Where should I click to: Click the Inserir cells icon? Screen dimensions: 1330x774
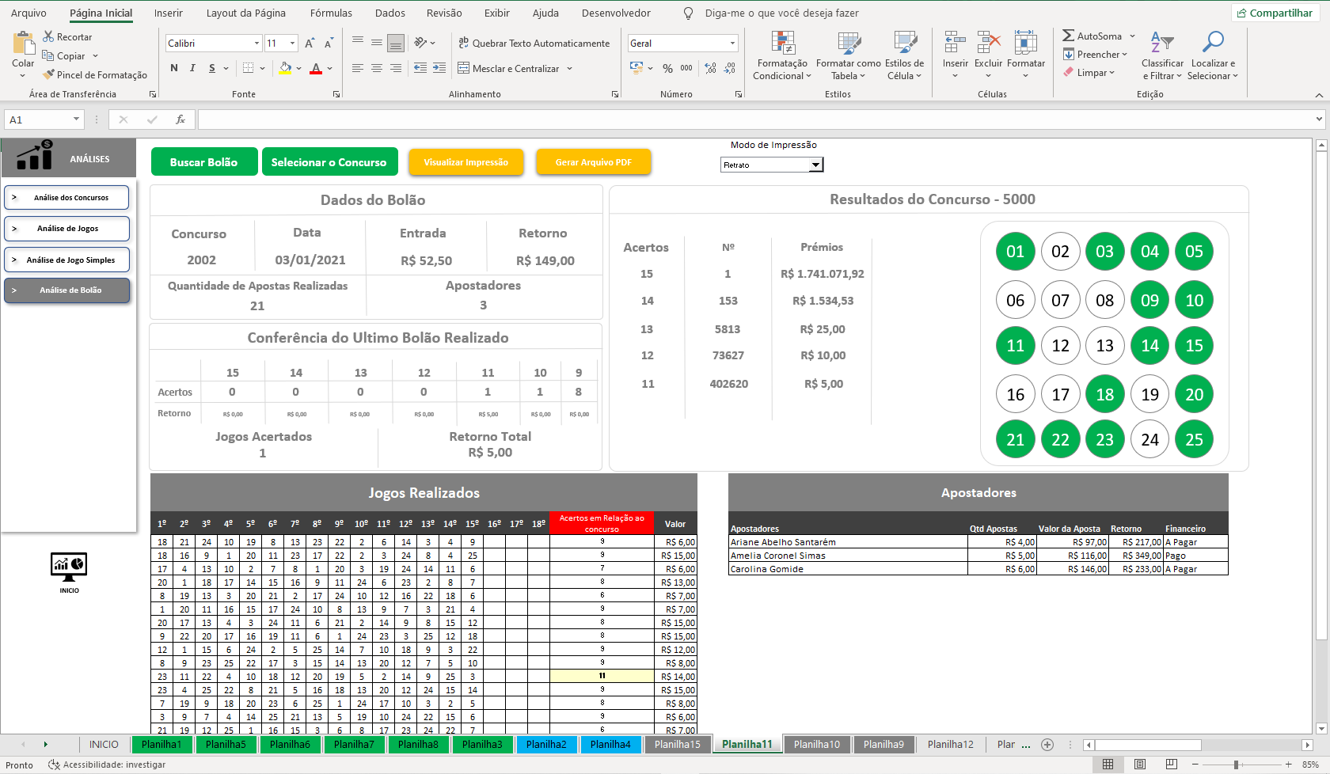pos(956,43)
